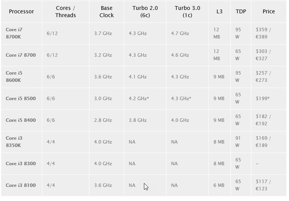Click the Base Clock column header
This screenshot has height=201, width=289.
[107, 11]
